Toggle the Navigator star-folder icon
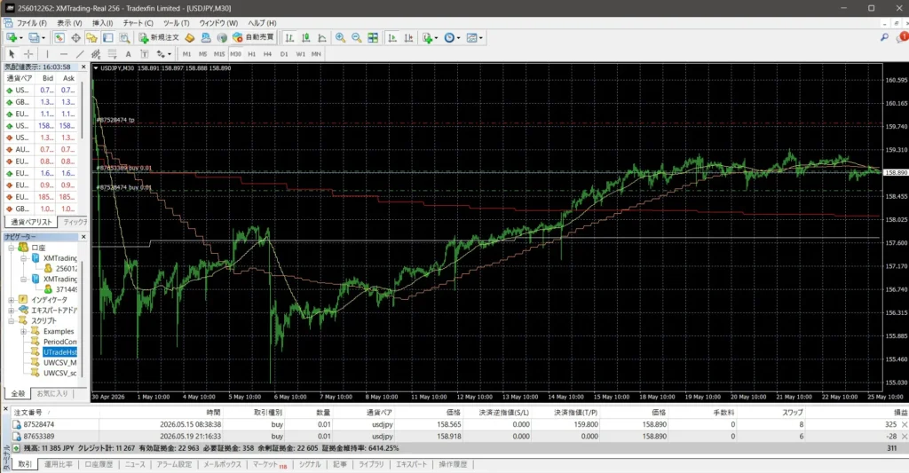 91,37
